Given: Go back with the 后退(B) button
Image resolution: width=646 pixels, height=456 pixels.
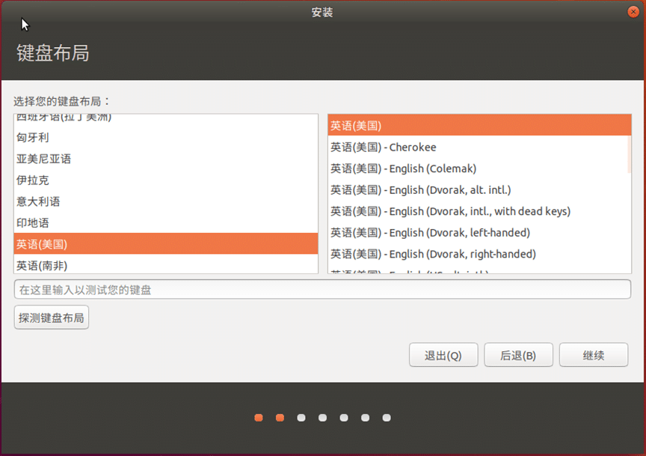Looking at the screenshot, I should coord(518,356).
